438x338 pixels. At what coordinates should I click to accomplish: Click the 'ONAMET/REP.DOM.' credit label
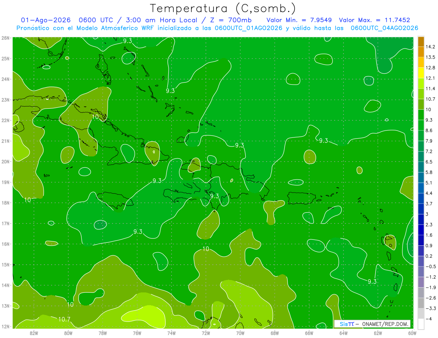point(386,324)
